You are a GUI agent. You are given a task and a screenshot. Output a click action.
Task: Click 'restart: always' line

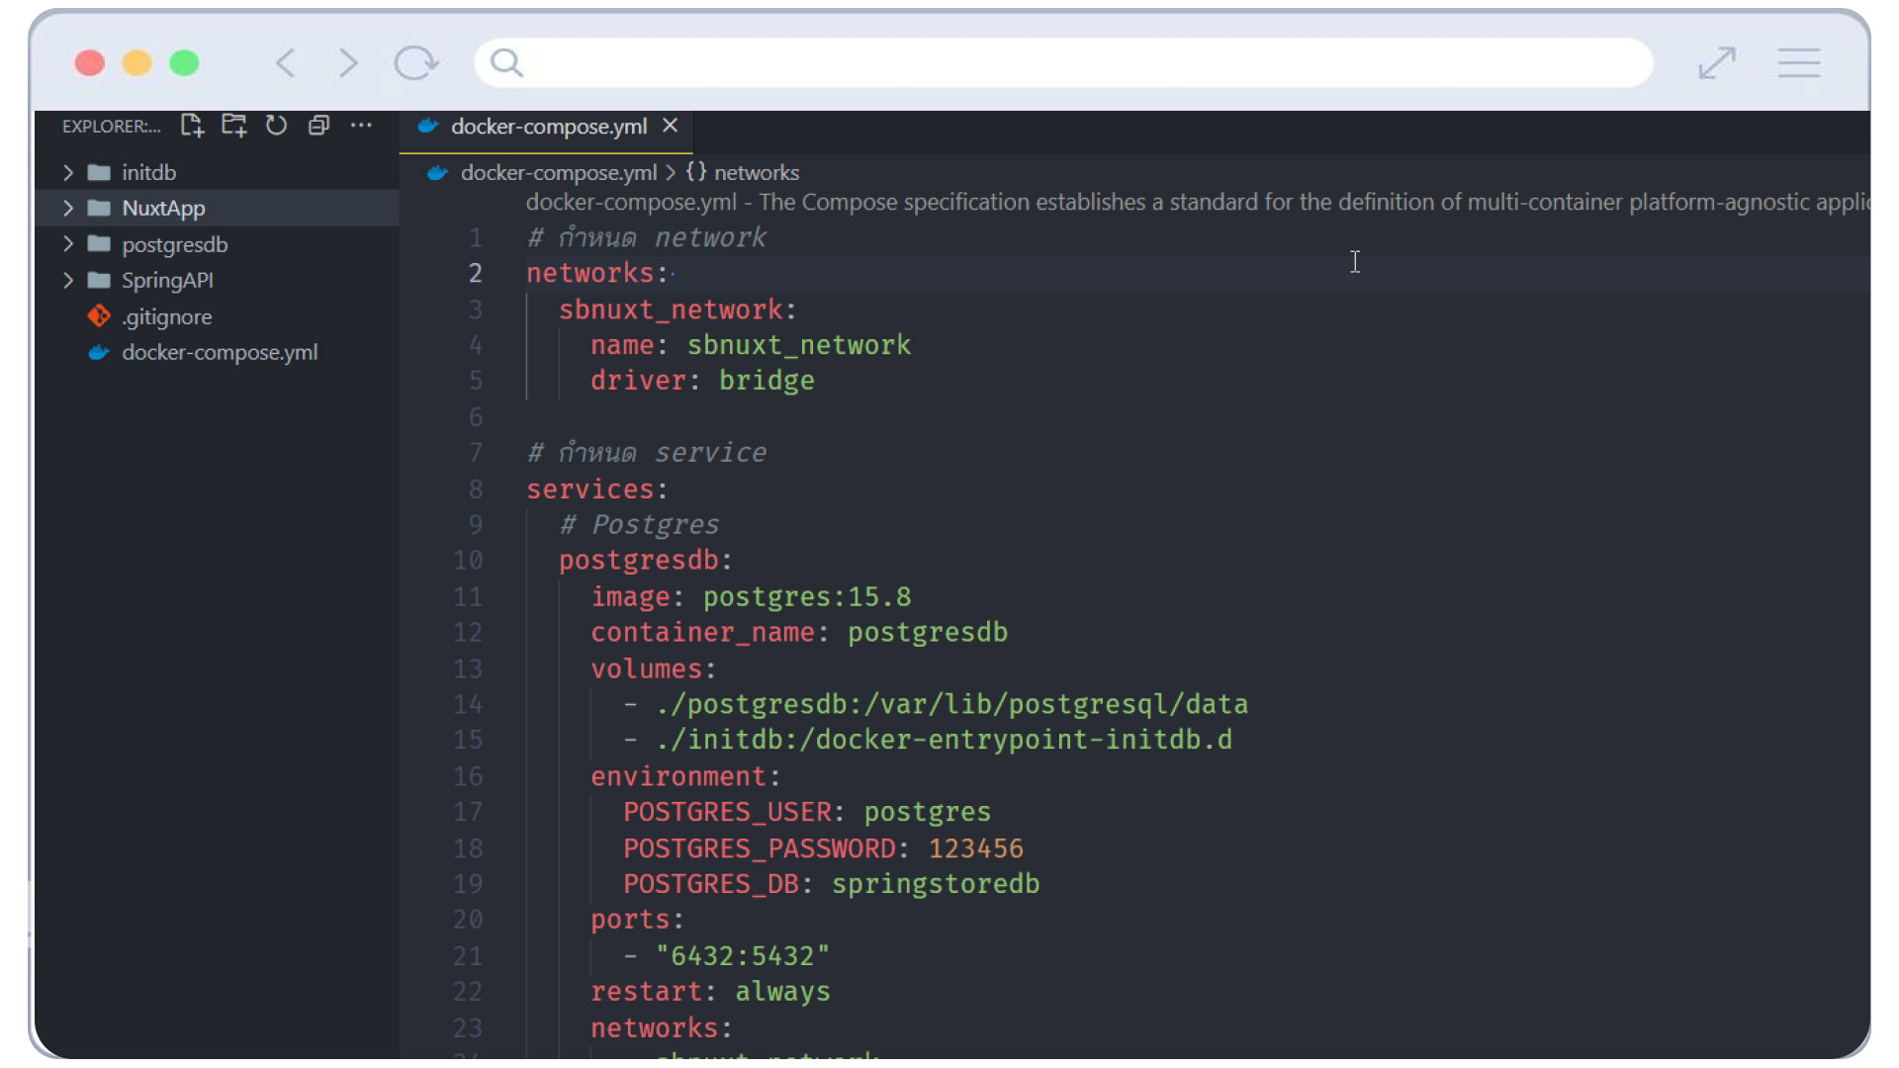[x=710, y=992]
